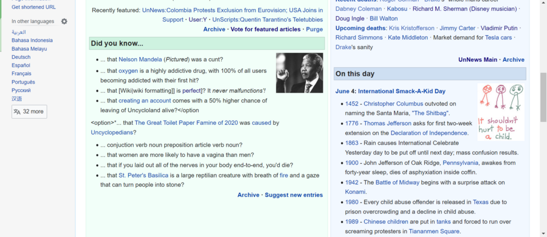Open the Drake link before 'sanity'

tap(343, 47)
